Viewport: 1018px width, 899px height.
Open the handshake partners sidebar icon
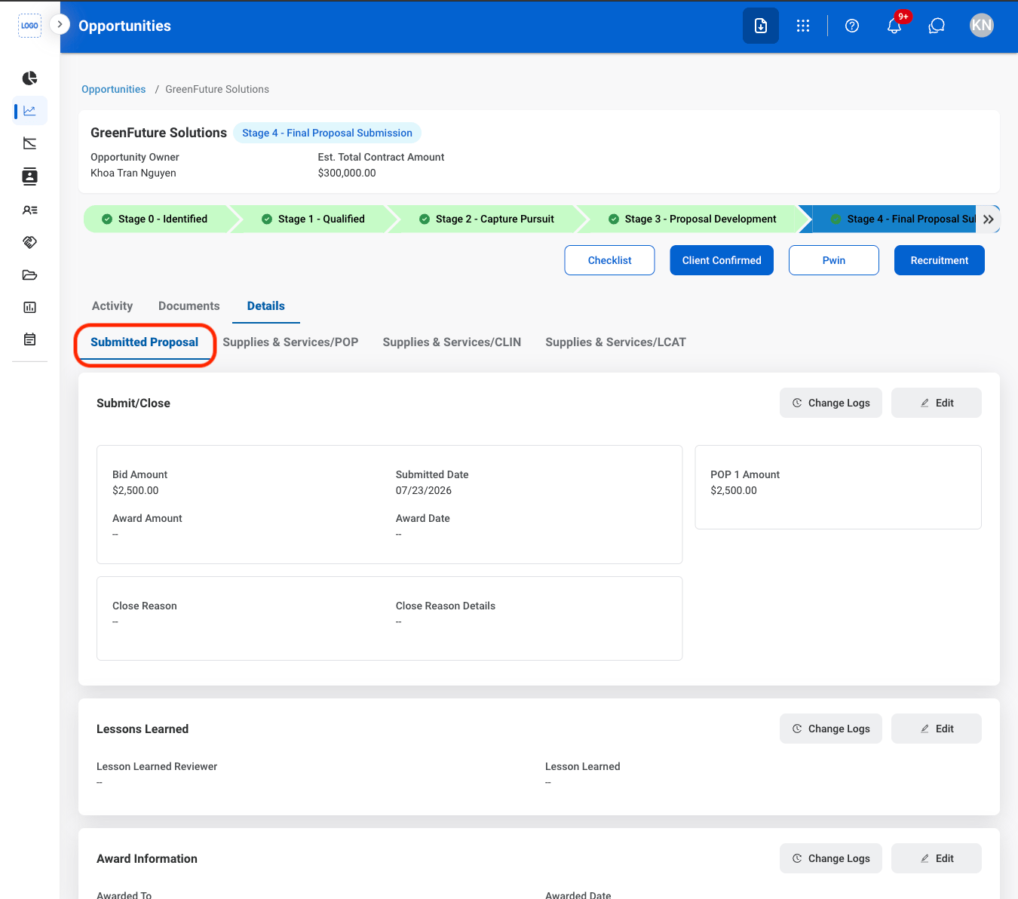click(x=29, y=242)
